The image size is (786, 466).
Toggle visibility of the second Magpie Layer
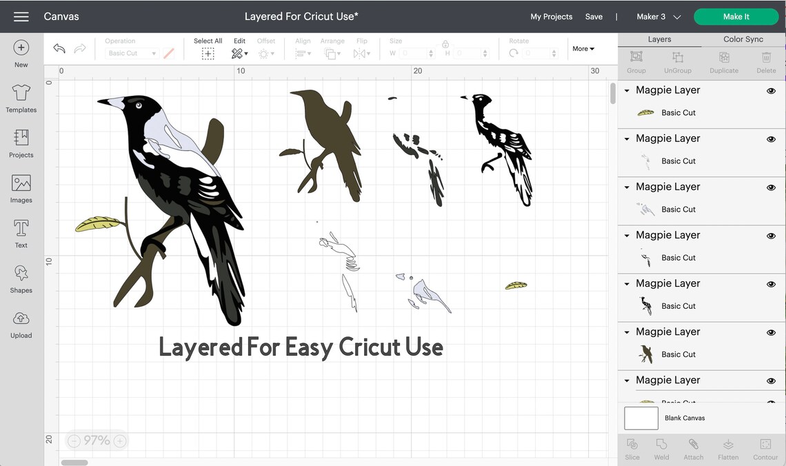(x=771, y=139)
